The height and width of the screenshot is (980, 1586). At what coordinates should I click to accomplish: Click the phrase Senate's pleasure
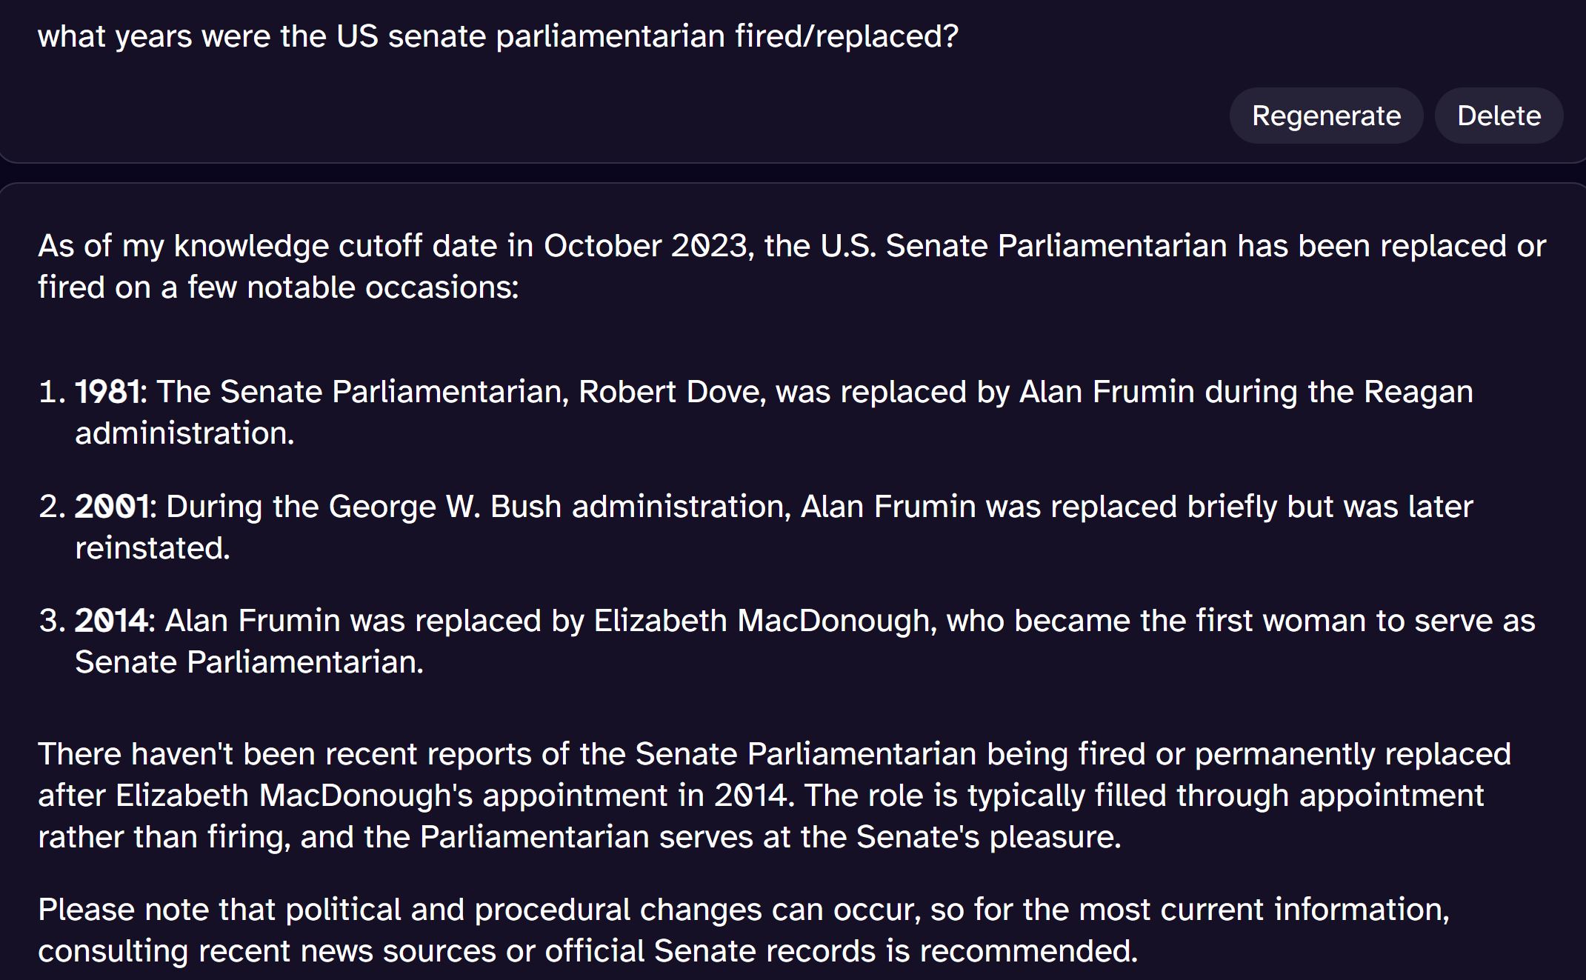(988, 837)
